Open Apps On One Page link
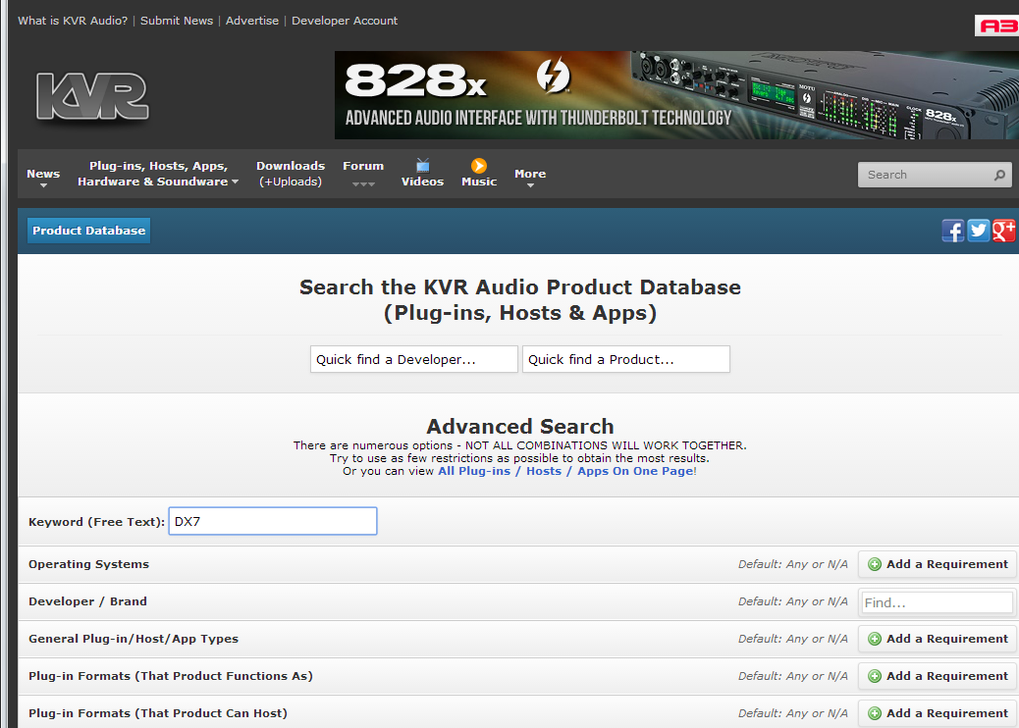 [635, 471]
